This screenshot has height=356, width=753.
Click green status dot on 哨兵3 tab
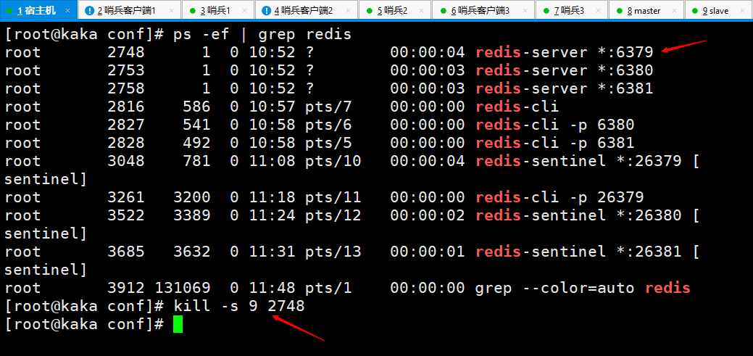(546, 11)
